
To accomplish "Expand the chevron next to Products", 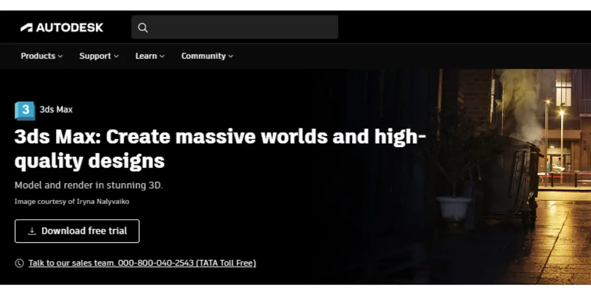I will [x=60, y=57].
